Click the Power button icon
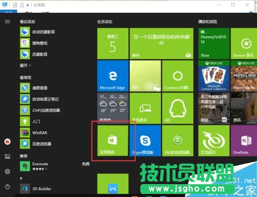257x197 pixels. (7, 186)
